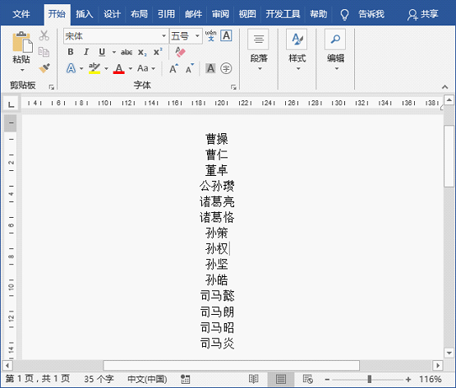Switch to the 视图 View tab
456x388 pixels.
pos(247,14)
